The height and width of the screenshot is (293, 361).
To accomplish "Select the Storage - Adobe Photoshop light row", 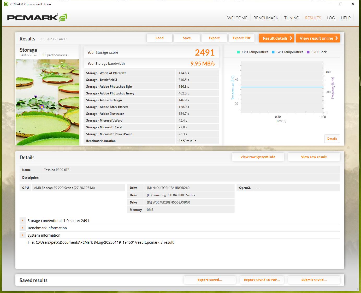I will [151, 87].
